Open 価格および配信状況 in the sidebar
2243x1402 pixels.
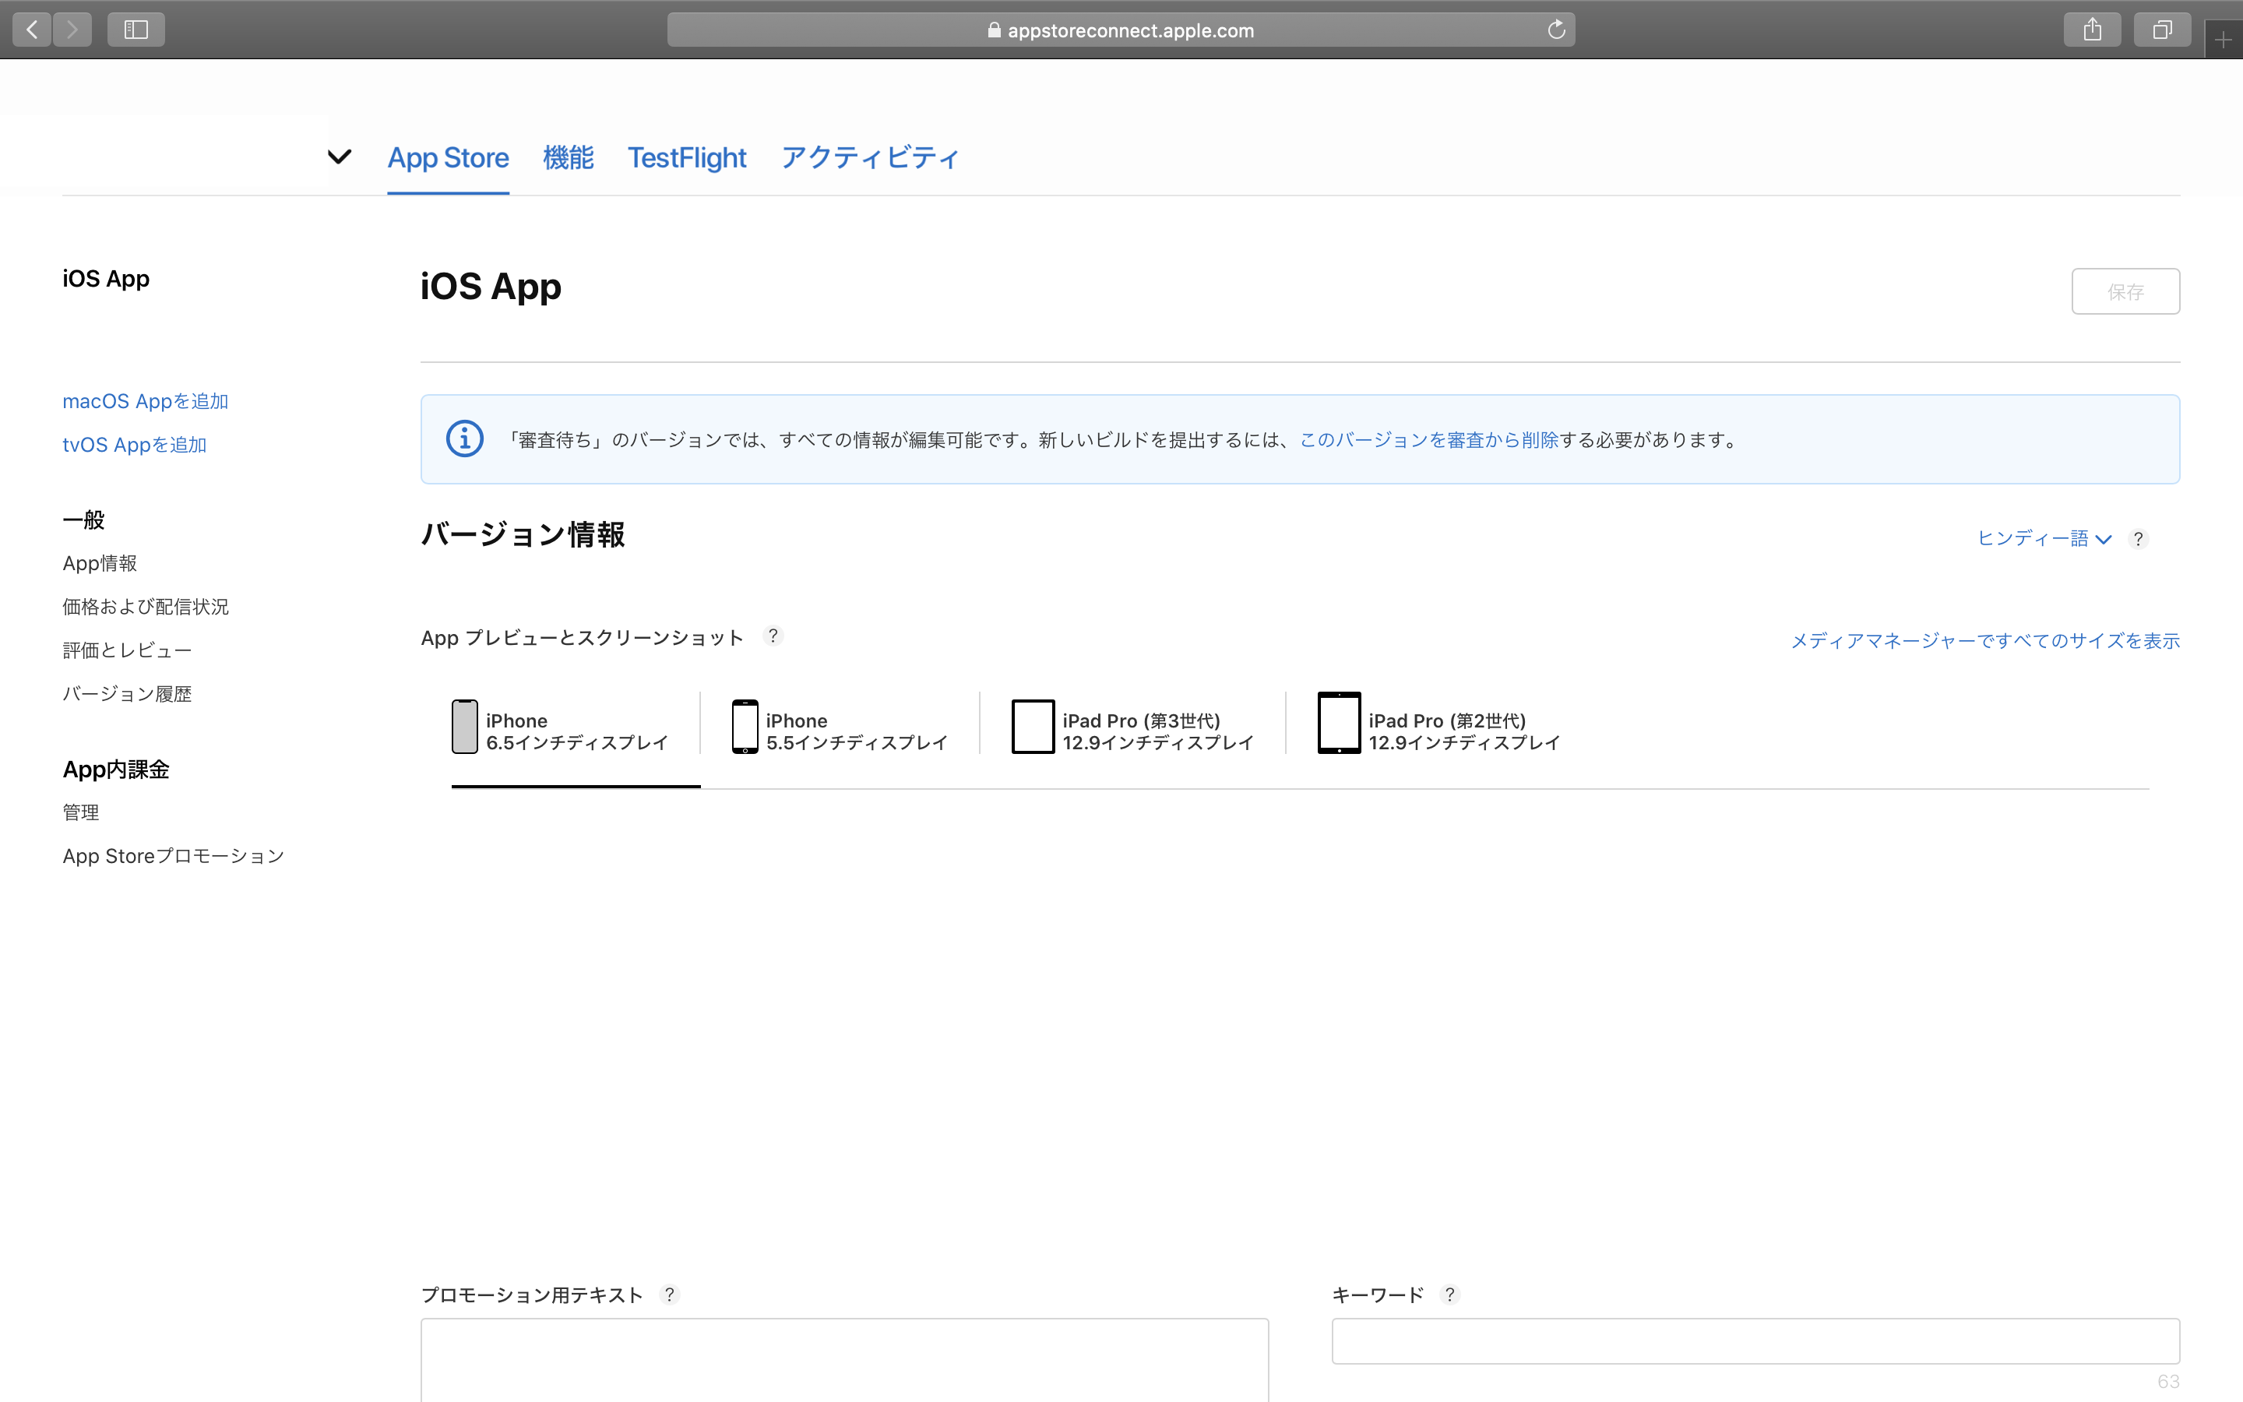[x=146, y=607]
